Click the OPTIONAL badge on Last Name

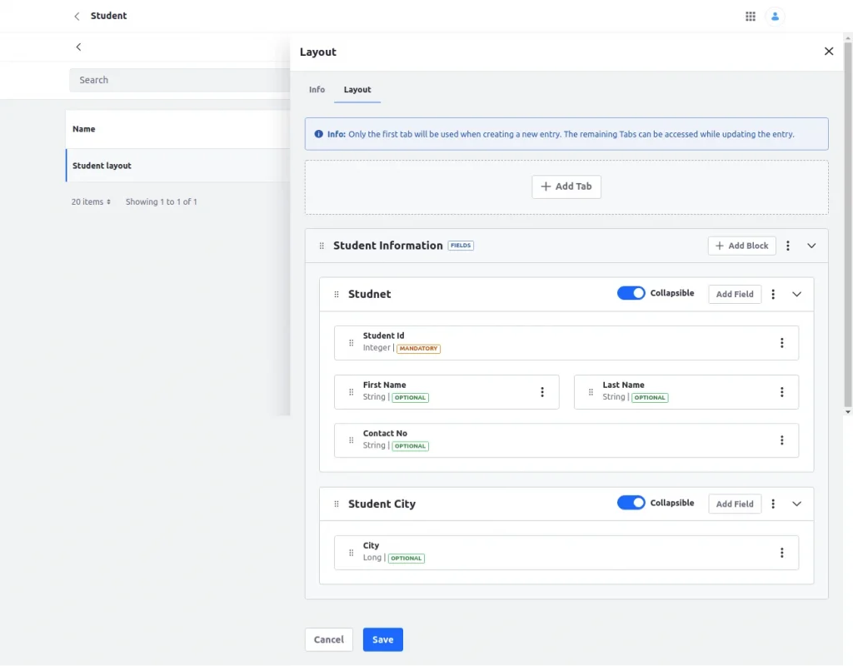pyautogui.click(x=650, y=397)
